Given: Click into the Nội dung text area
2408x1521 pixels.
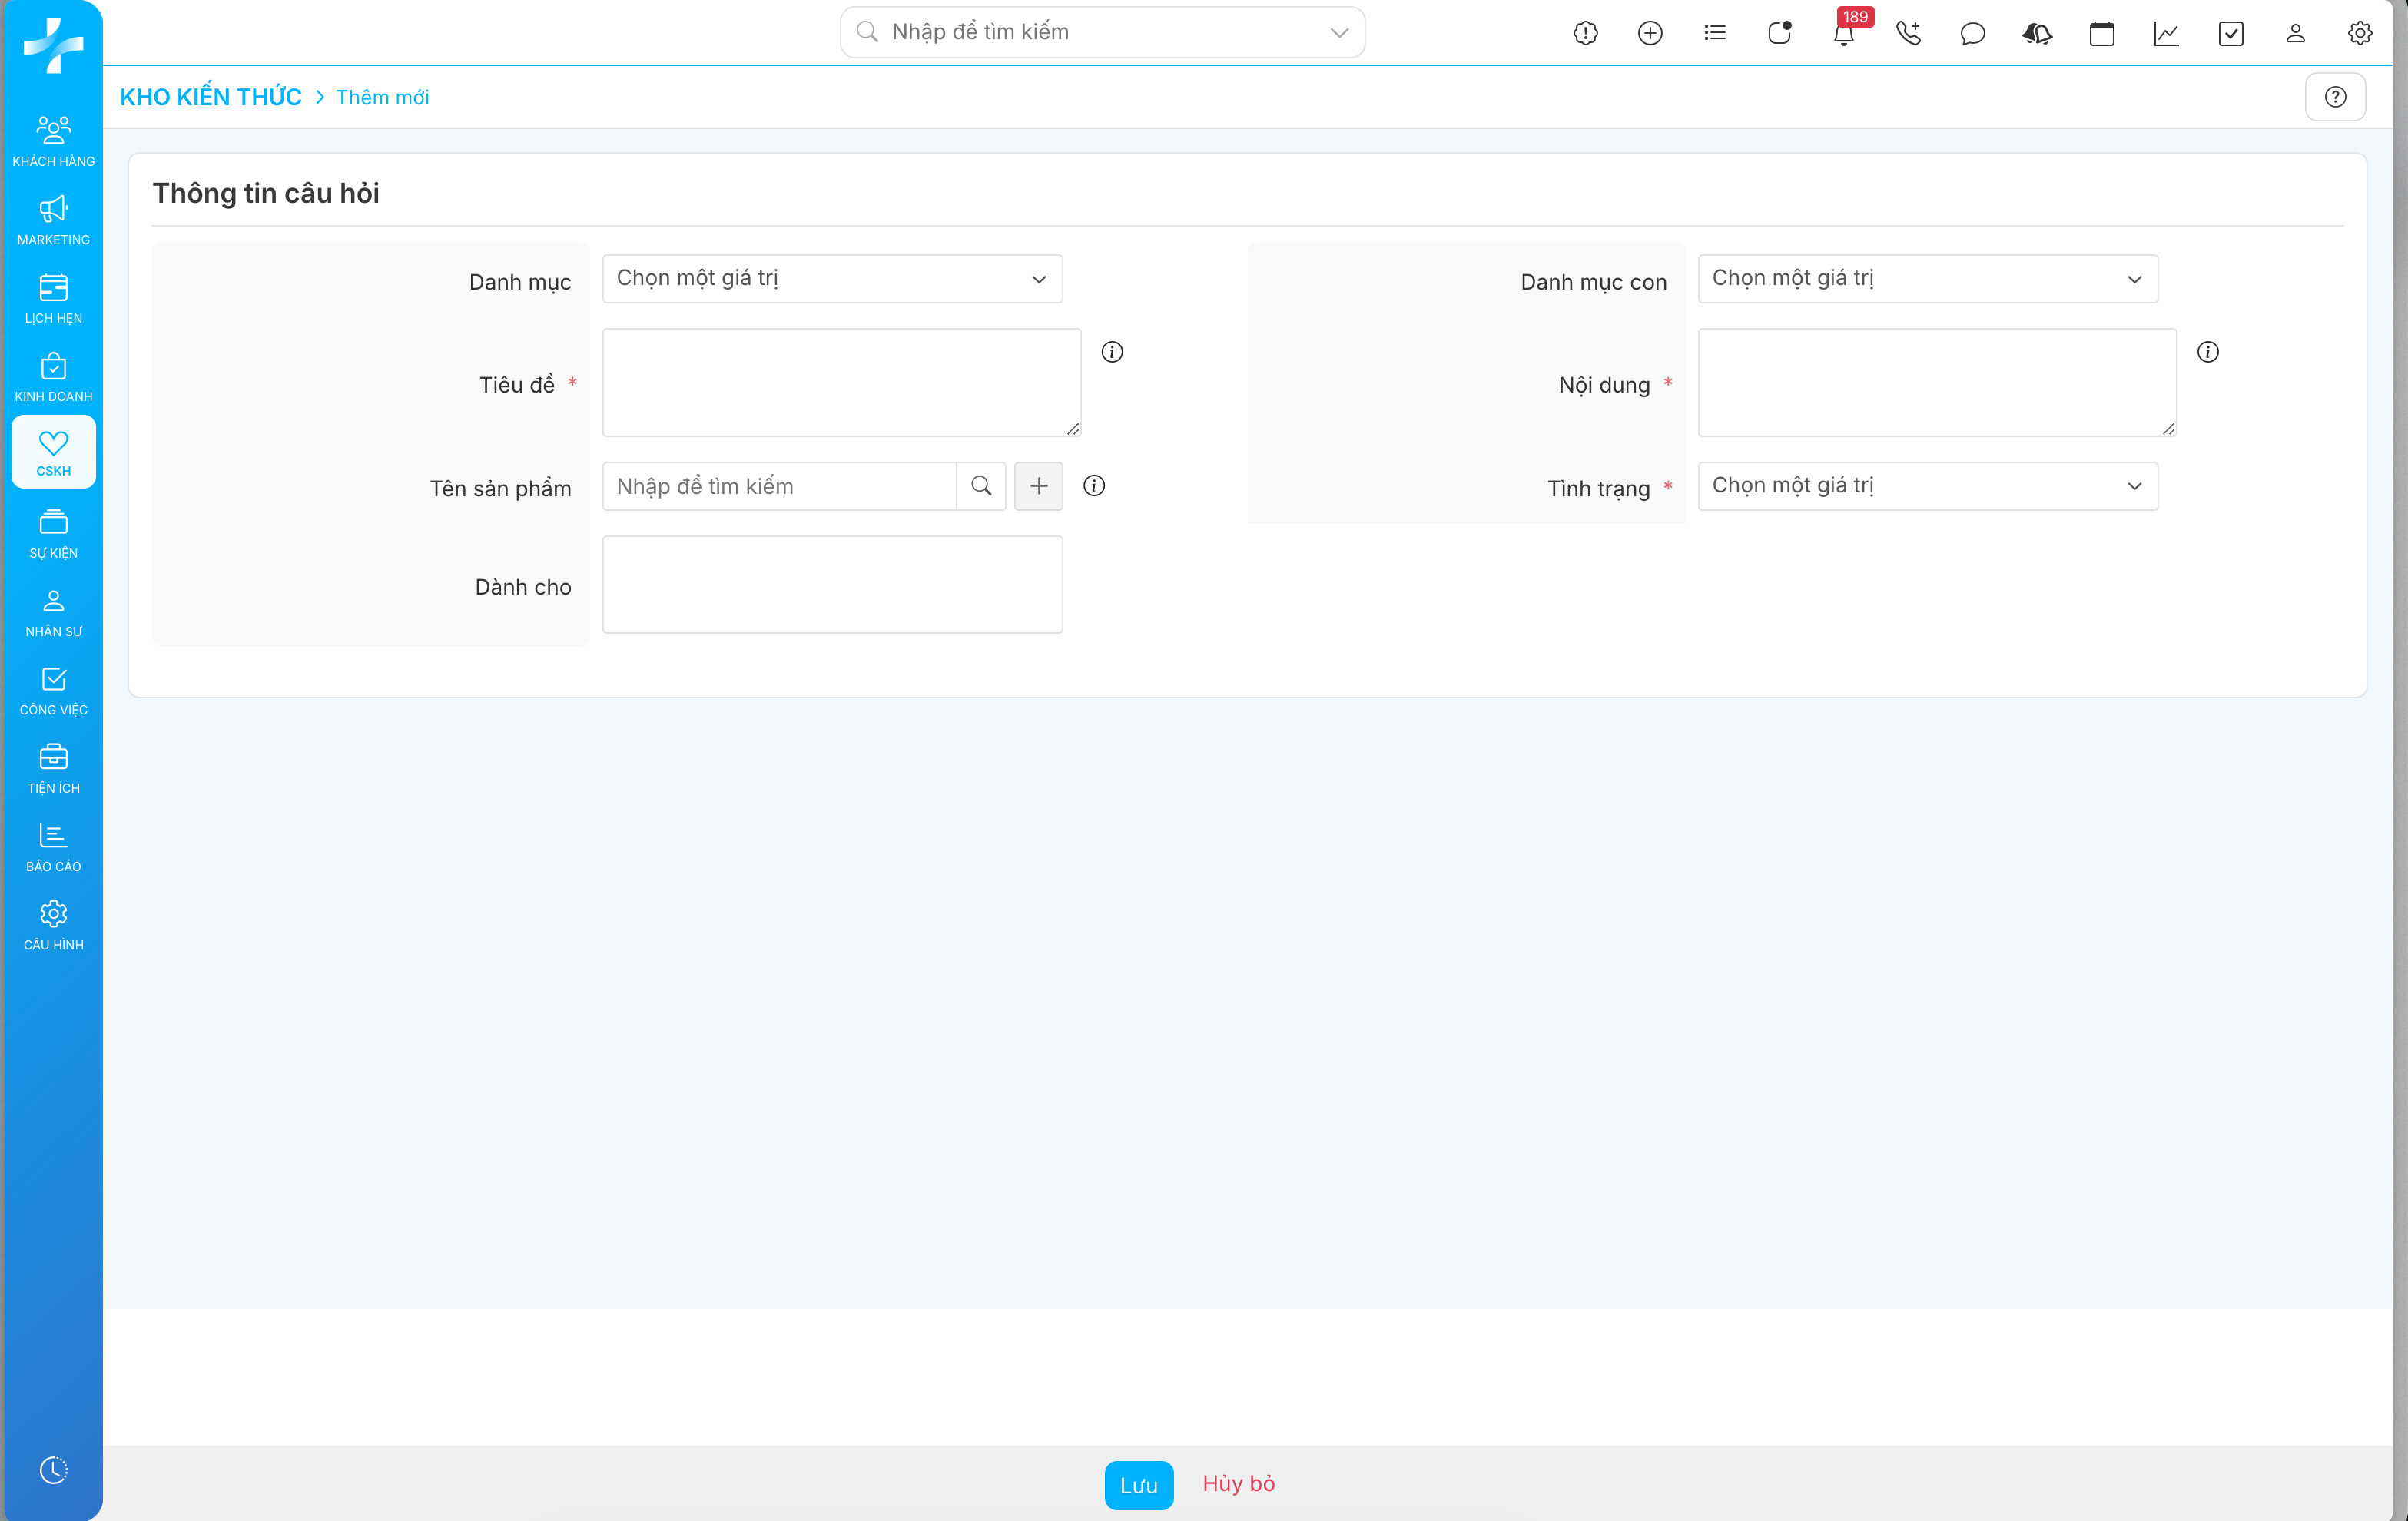Looking at the screenshot, I should coord(1936,382).
